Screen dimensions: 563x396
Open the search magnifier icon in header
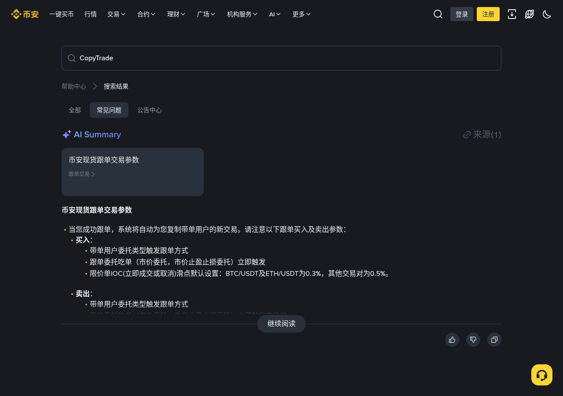click(x=438, y=14)
